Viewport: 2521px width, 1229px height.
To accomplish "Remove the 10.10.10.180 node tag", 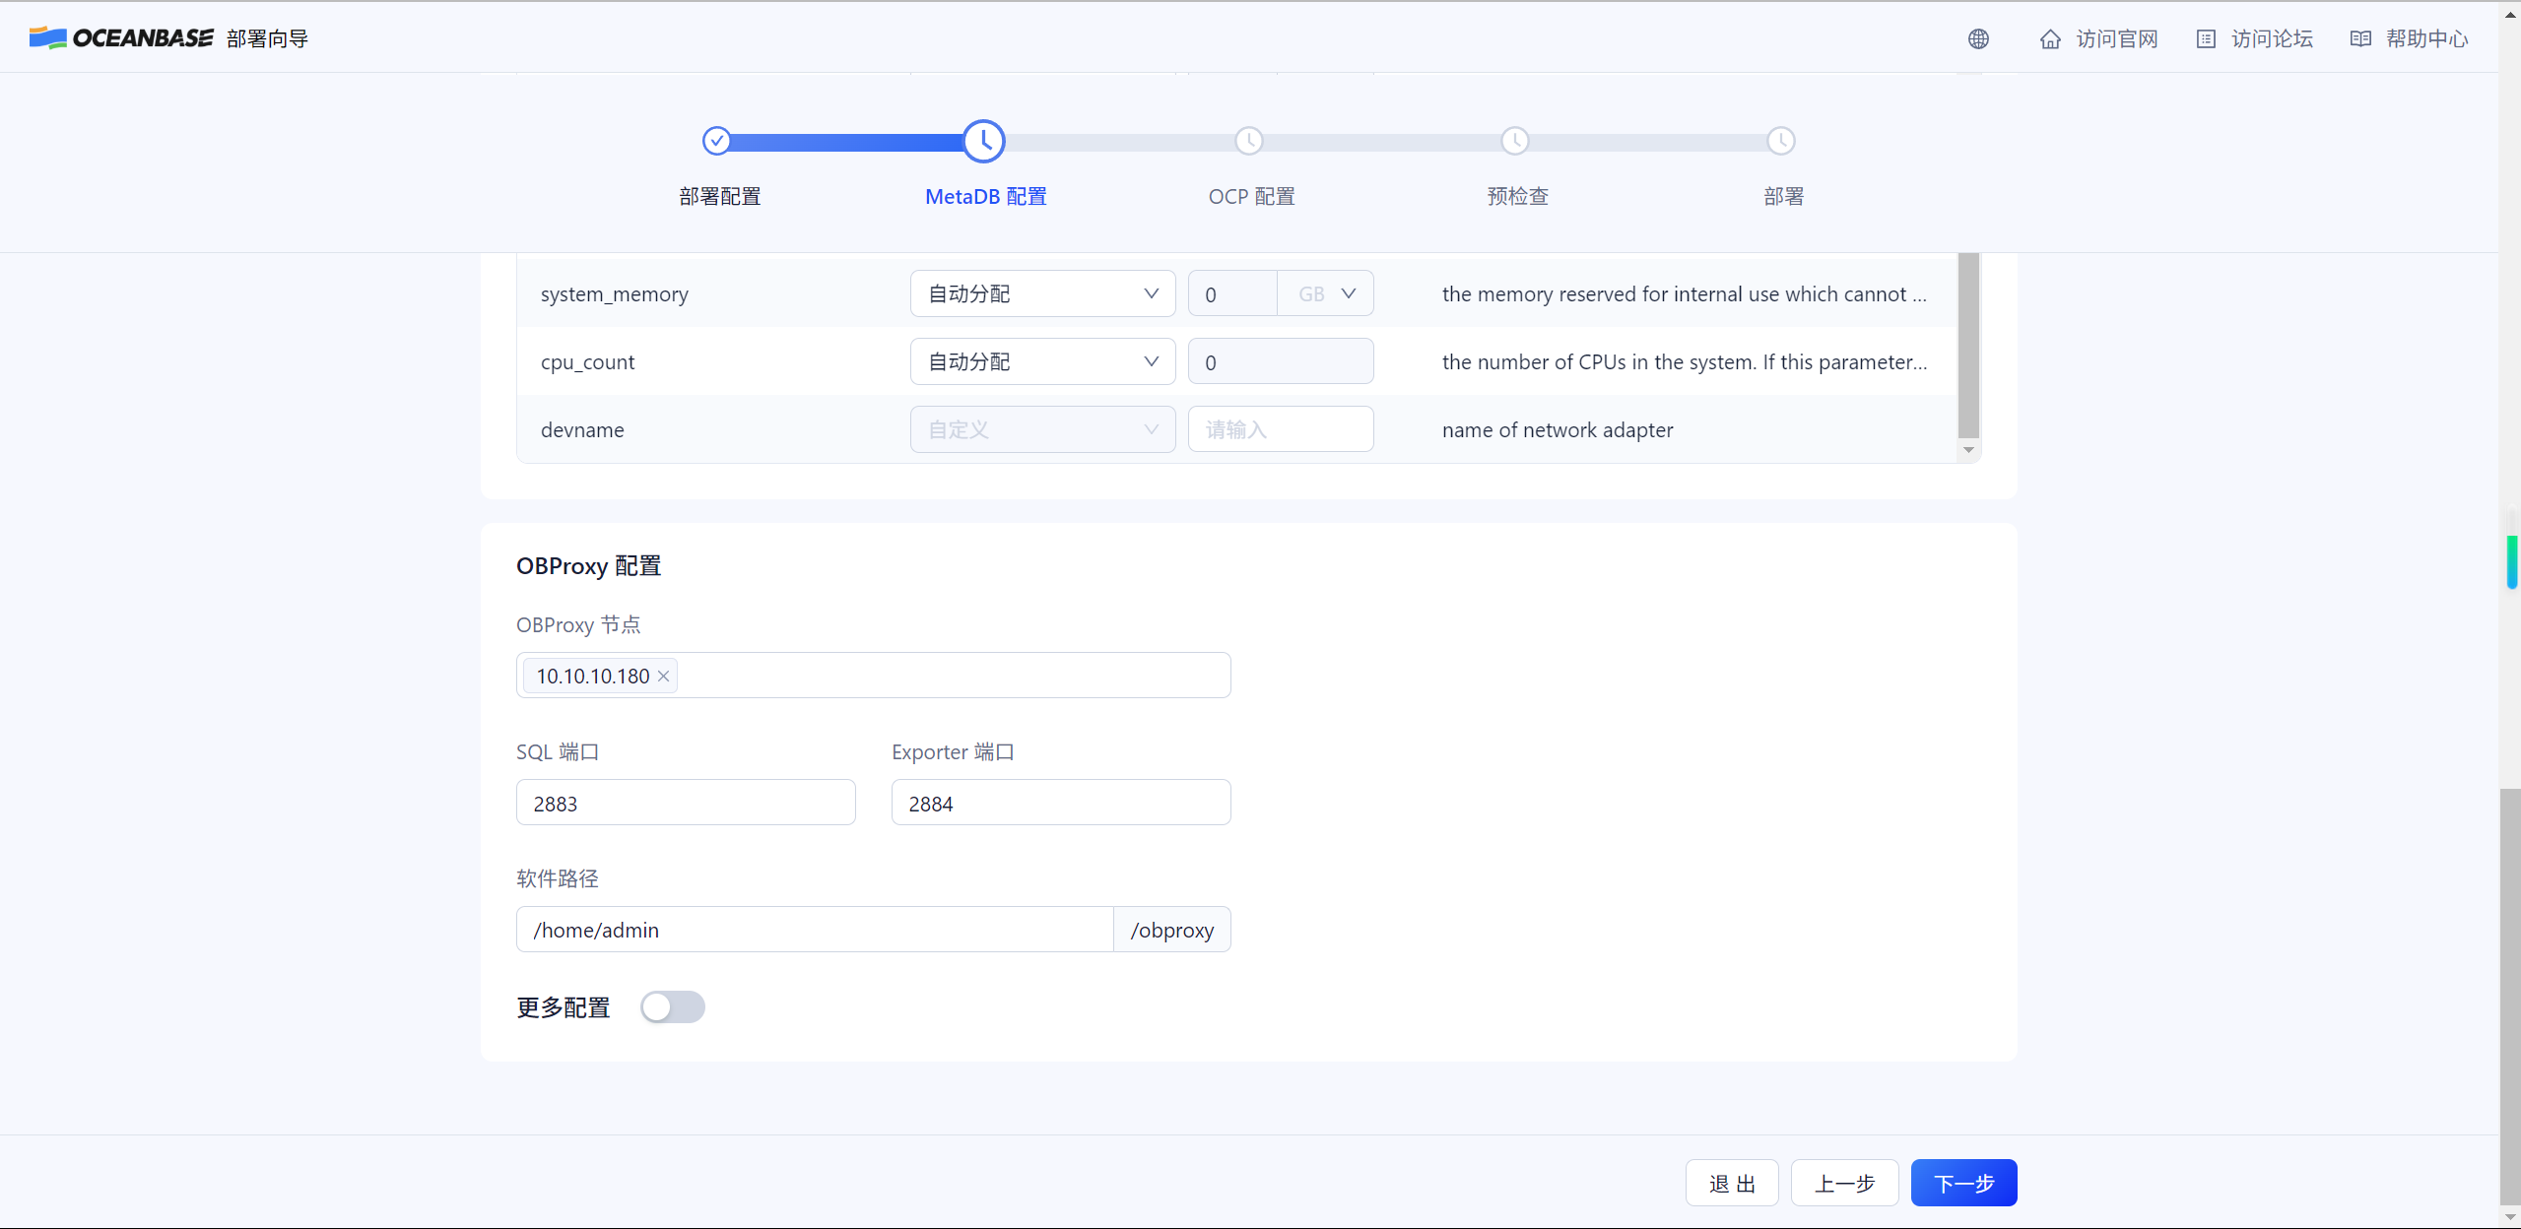I will 664,677.
